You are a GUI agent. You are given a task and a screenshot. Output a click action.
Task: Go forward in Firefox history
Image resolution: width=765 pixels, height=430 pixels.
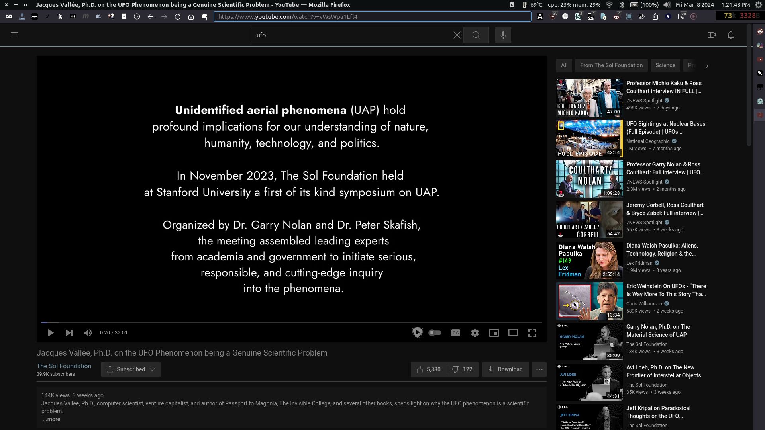164,16
